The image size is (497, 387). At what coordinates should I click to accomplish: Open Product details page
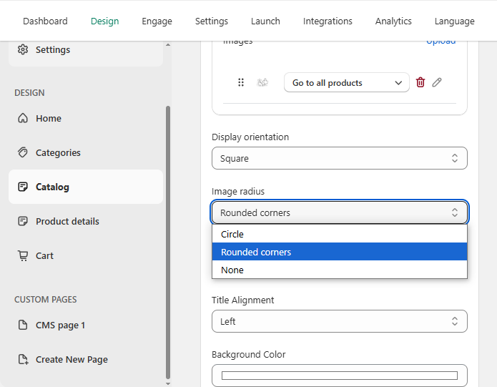(86, 221)
